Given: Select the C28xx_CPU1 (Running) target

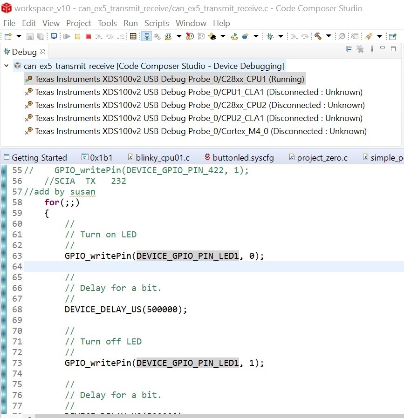Looking at the screenshot, I should click(165, 79).
